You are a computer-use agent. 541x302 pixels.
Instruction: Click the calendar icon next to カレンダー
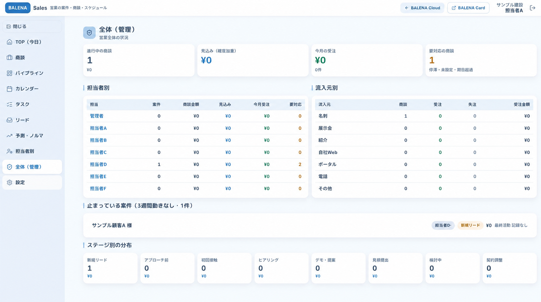coord(9,89)
